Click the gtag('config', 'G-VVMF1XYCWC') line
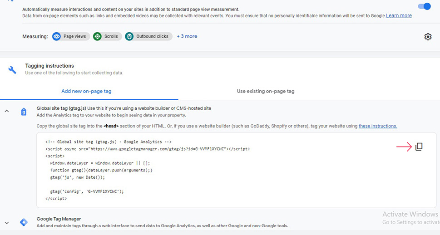 (87, 191)
